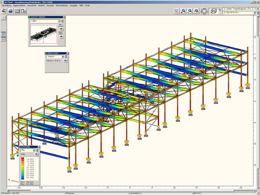Click the pencil tool in left sidebar
The width and height of the screenshot is (260, 195).
point(4,18)
